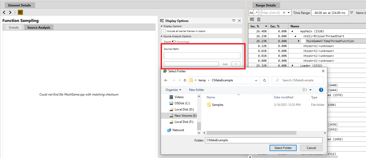Create a New folder
This screenshot has height=158, width=366.
tap(197, 90)
